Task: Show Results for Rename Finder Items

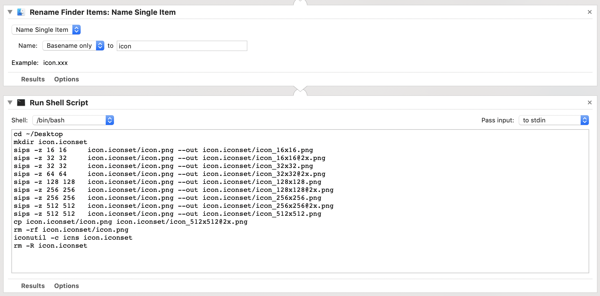Action: 32,79
